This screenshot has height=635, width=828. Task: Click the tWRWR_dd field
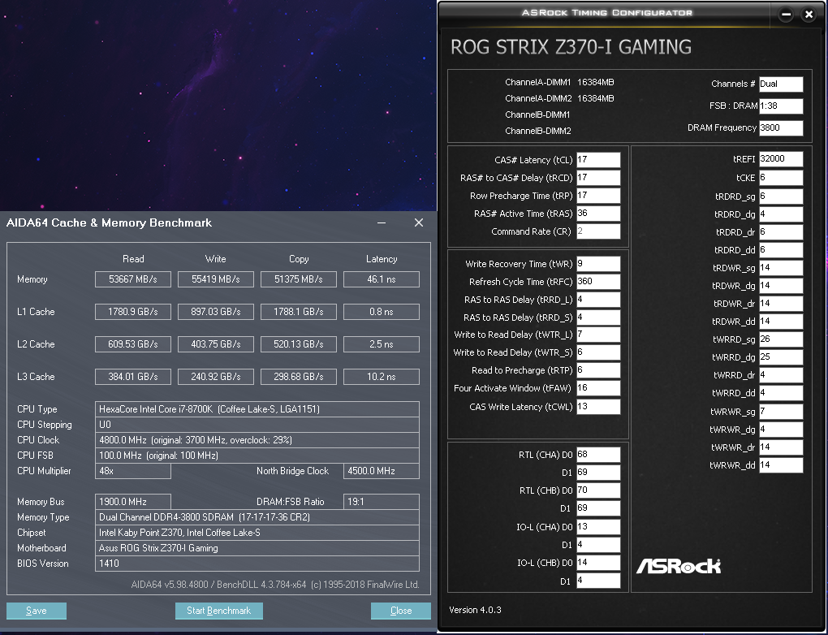(x=781, y=465)
